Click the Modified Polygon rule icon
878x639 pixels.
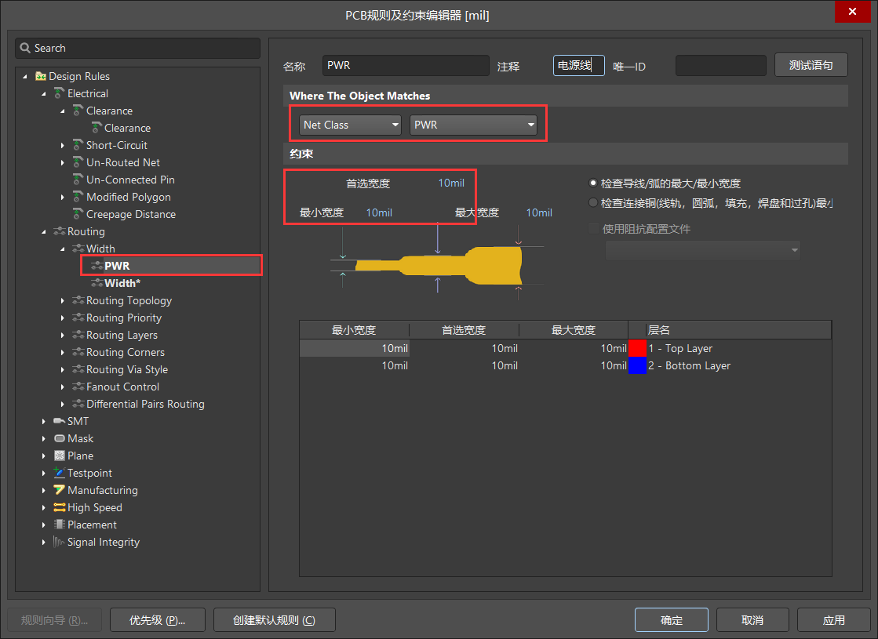[x=78, y=197]
